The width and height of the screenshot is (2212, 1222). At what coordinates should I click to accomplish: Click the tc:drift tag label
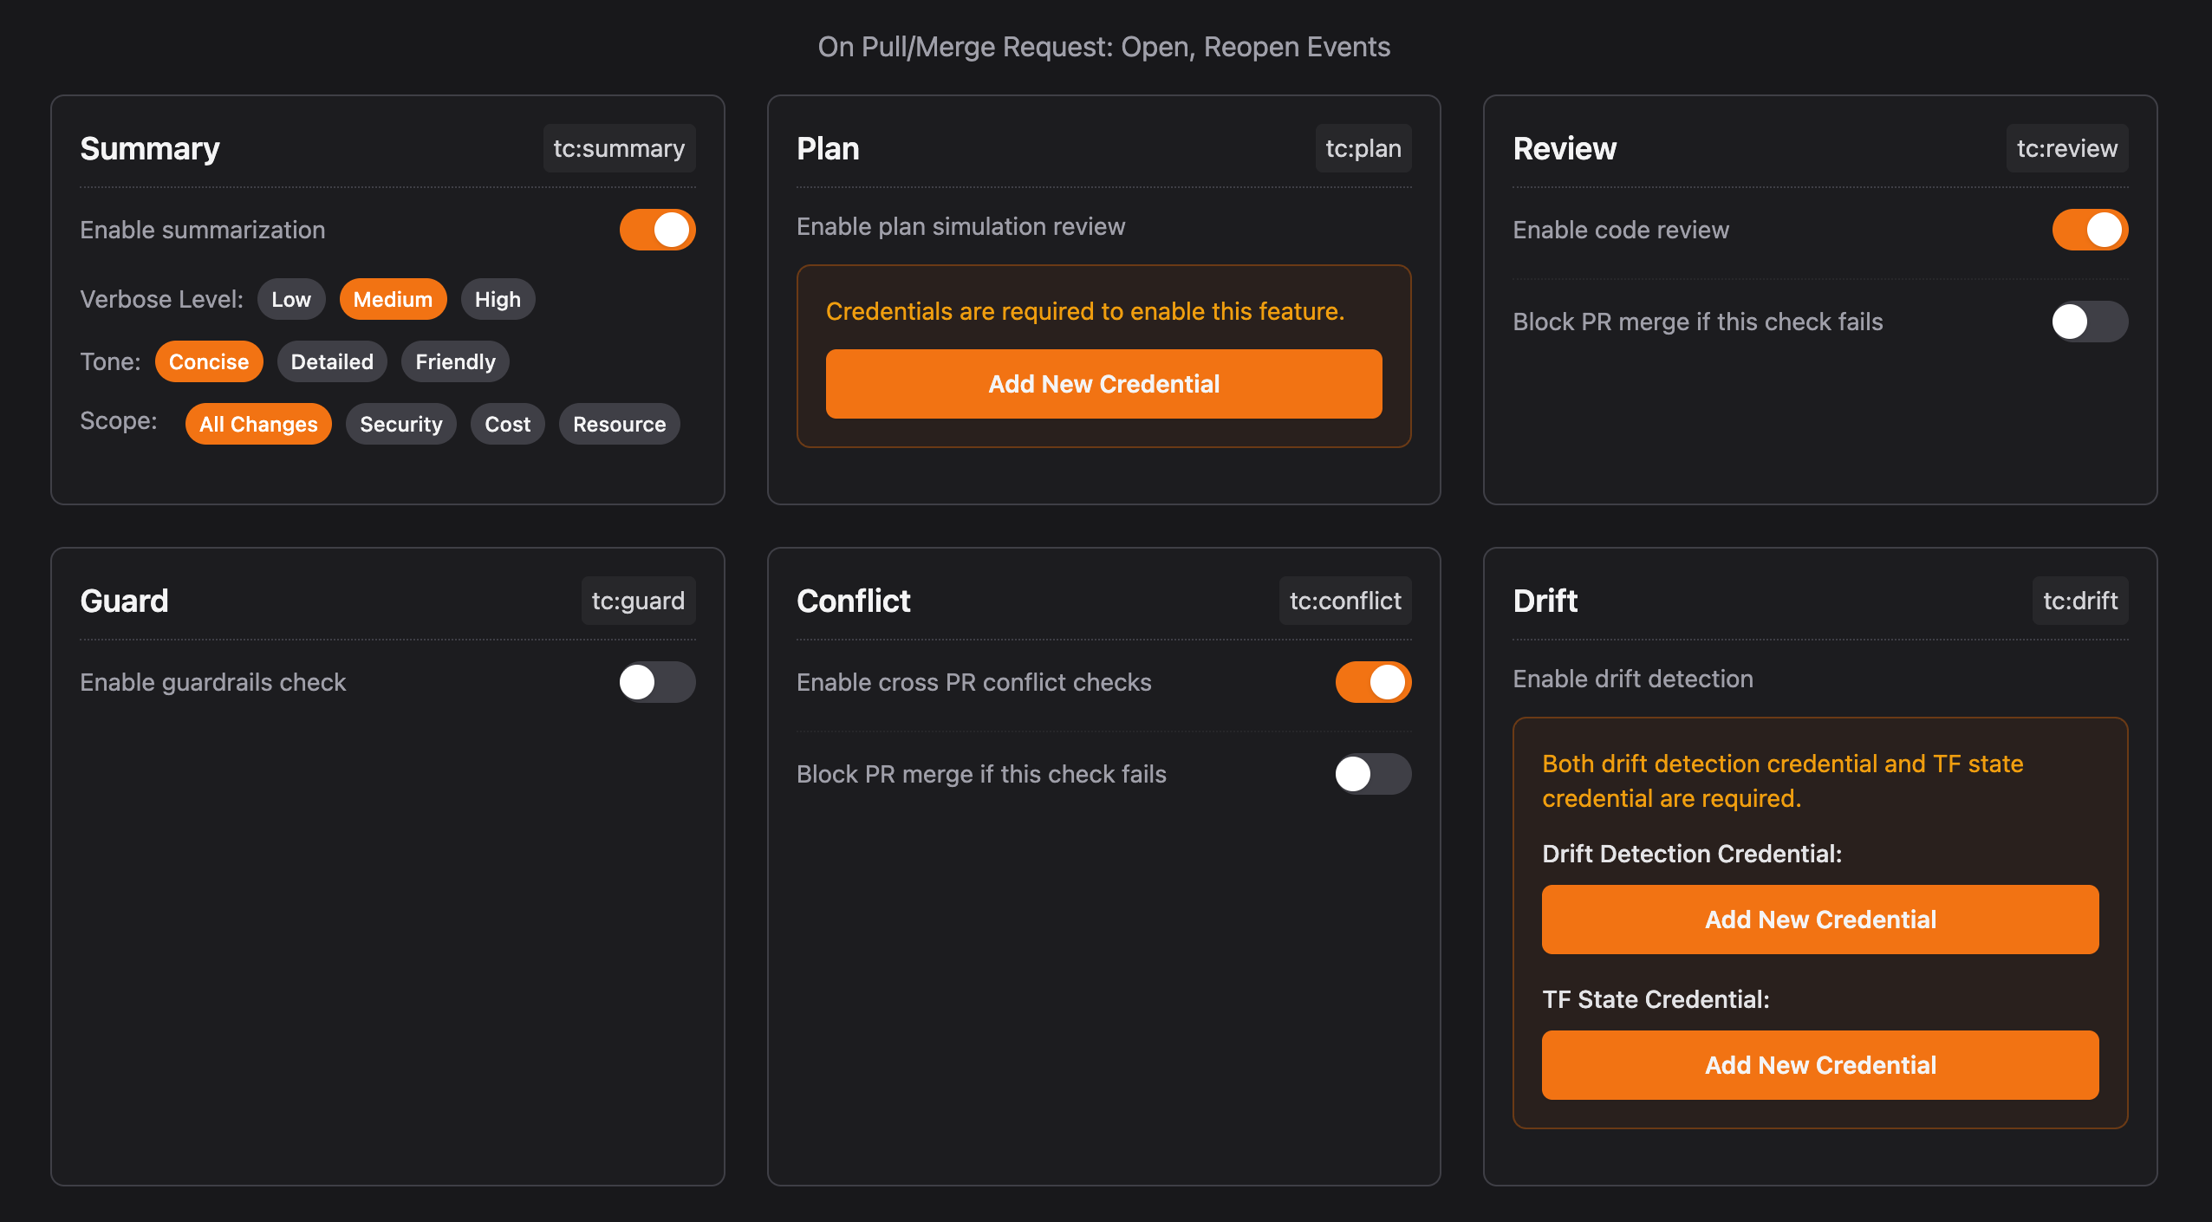pyautogui.click(x=2079, y=601)
